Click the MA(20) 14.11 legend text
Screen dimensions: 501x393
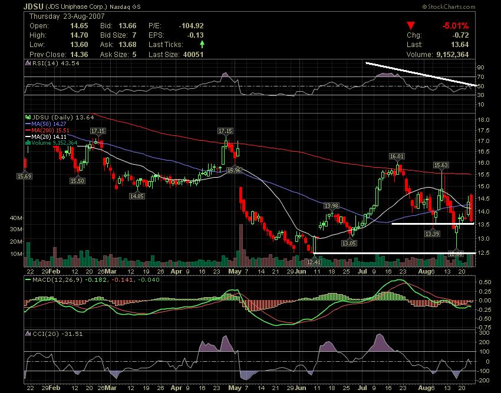click(x=49, y=137)
